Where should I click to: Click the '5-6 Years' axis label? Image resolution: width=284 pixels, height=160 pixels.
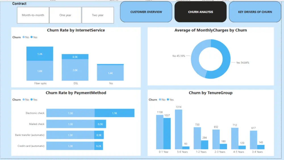(x=182, y=152)
